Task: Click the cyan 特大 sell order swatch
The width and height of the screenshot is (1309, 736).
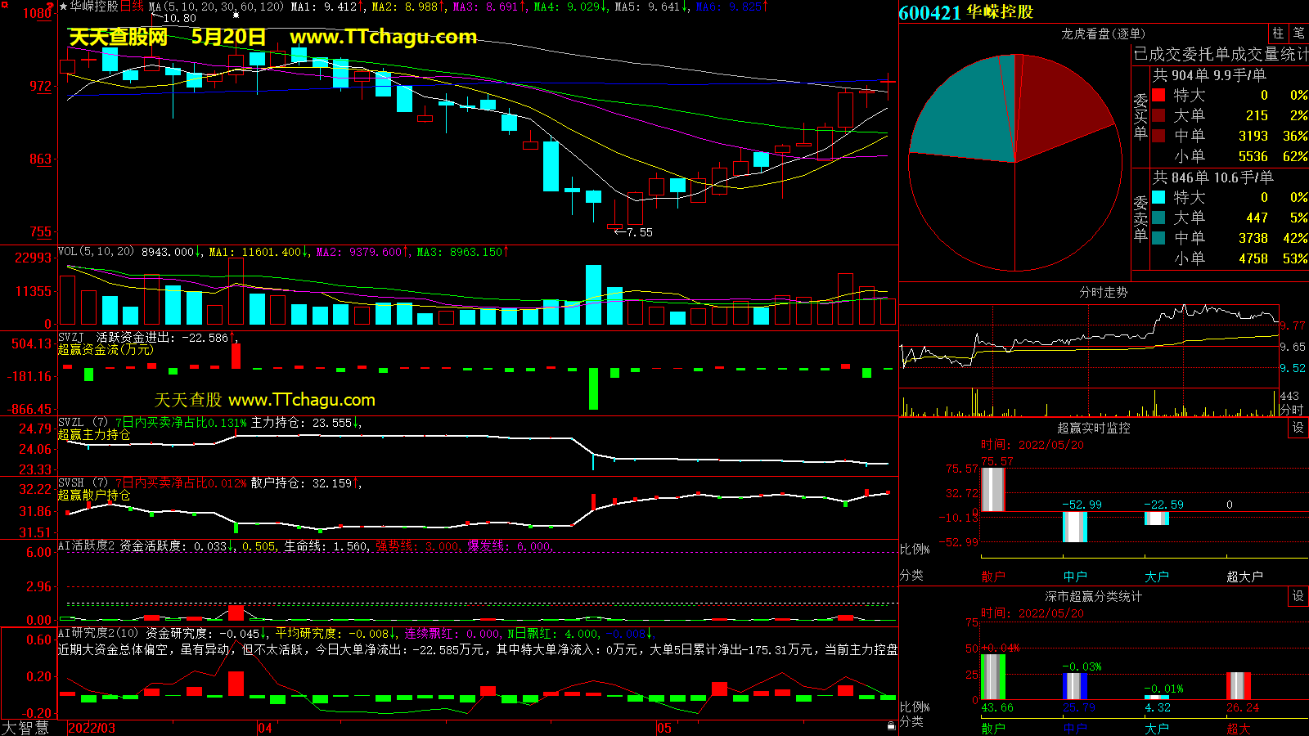Action: point(1158,197)
